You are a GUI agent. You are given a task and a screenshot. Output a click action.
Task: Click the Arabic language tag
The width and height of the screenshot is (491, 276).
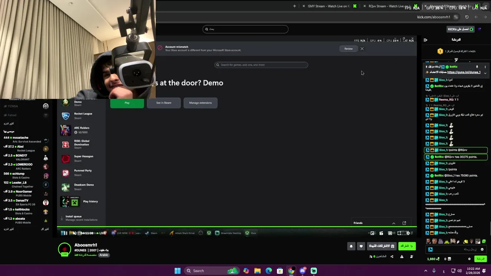104,255
